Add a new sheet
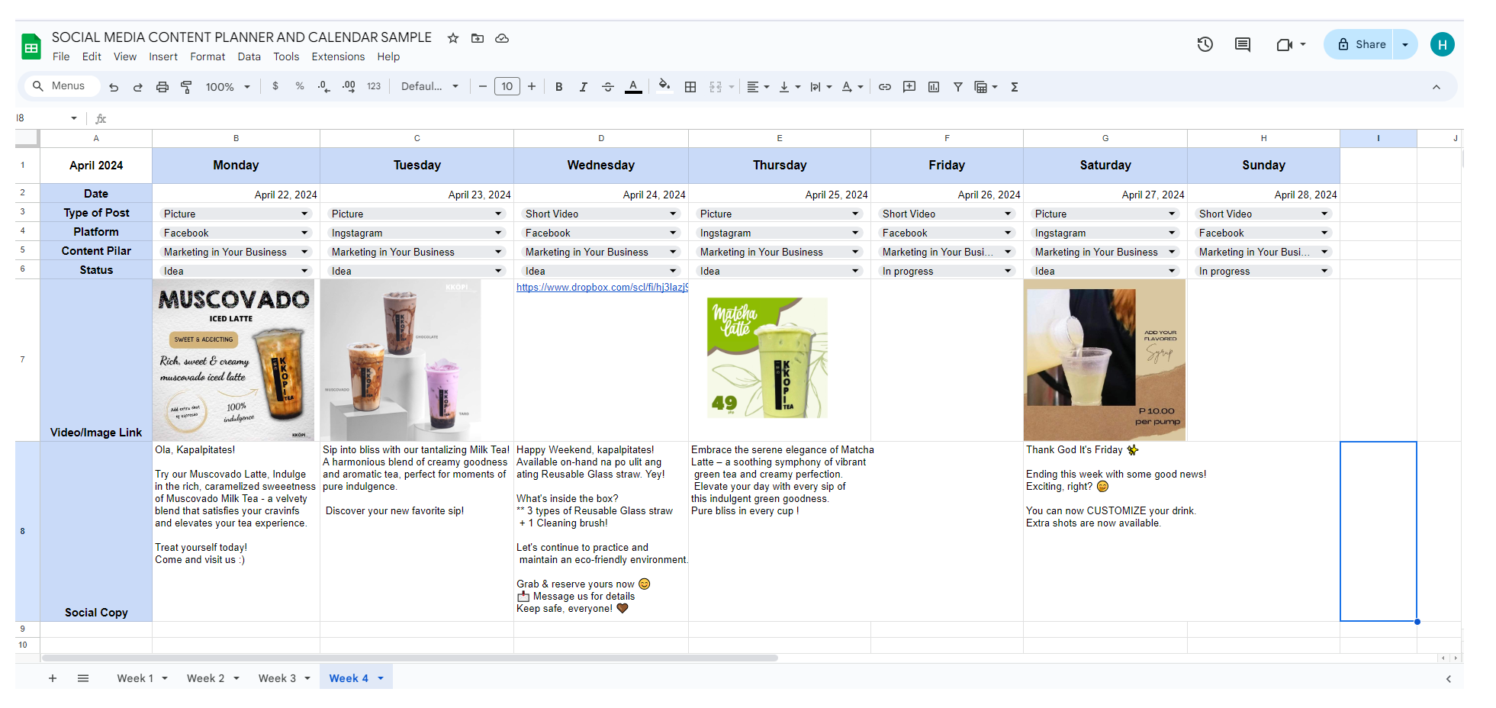The width and height of the screenshot is (1496, 708). click(x=53, y=678)
